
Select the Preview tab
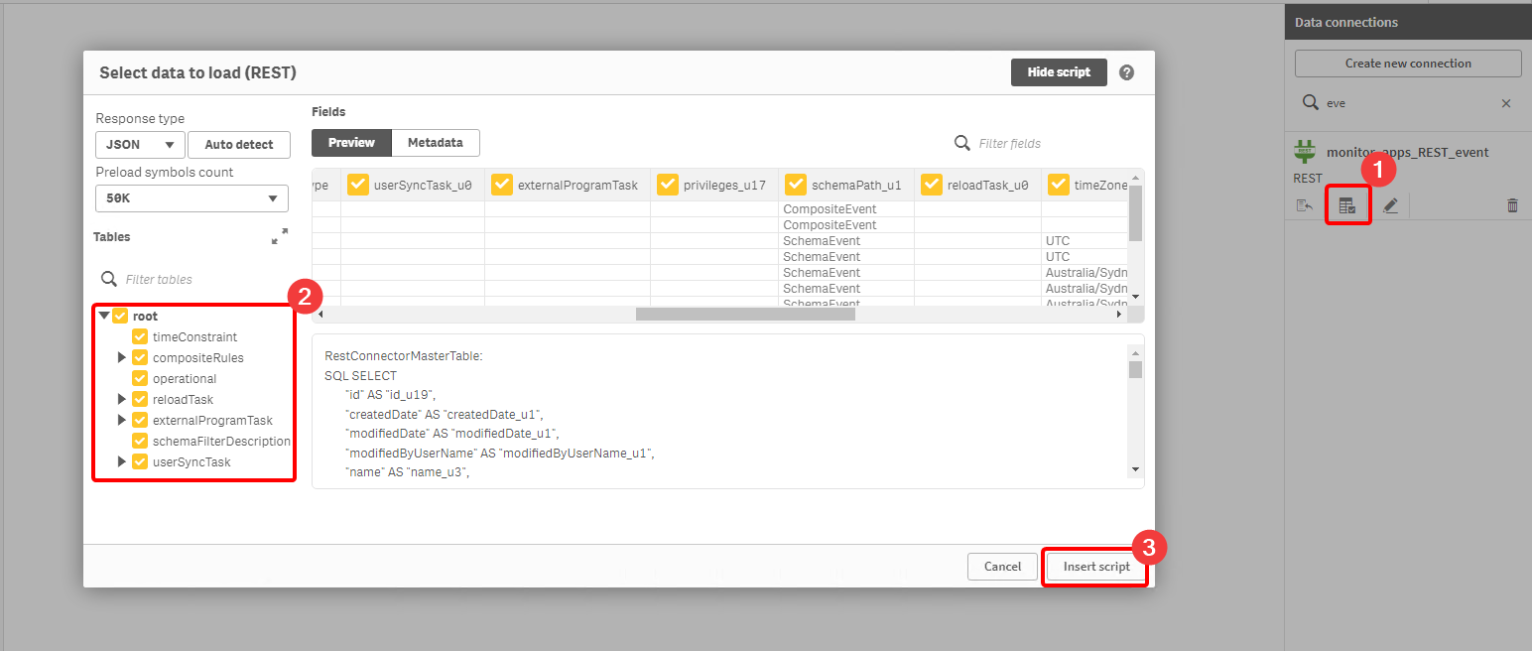(351, 142)
